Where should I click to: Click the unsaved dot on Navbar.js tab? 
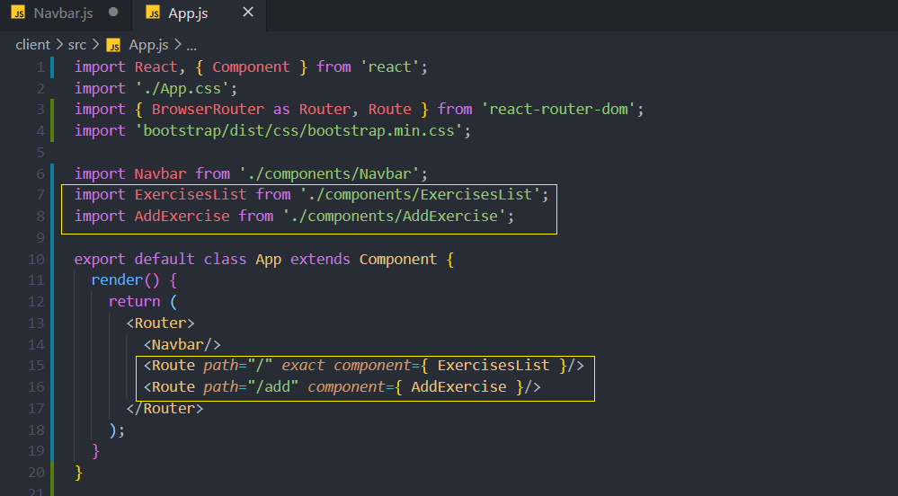[x=112, y=13]
